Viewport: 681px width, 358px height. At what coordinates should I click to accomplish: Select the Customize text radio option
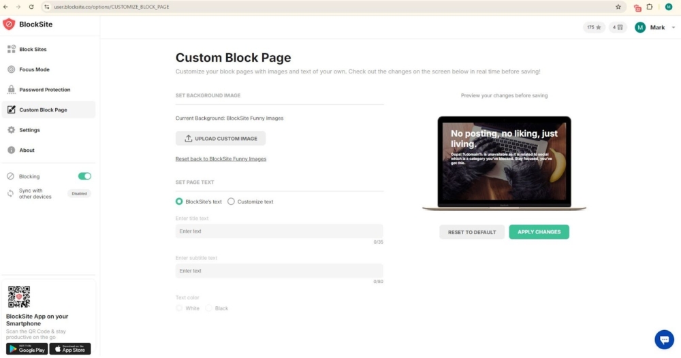pyautogui.click(x=231, y=201)
